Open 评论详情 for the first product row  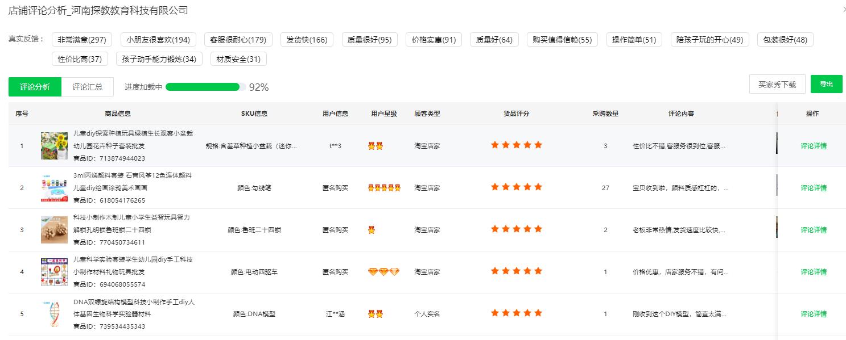(813, 146)
